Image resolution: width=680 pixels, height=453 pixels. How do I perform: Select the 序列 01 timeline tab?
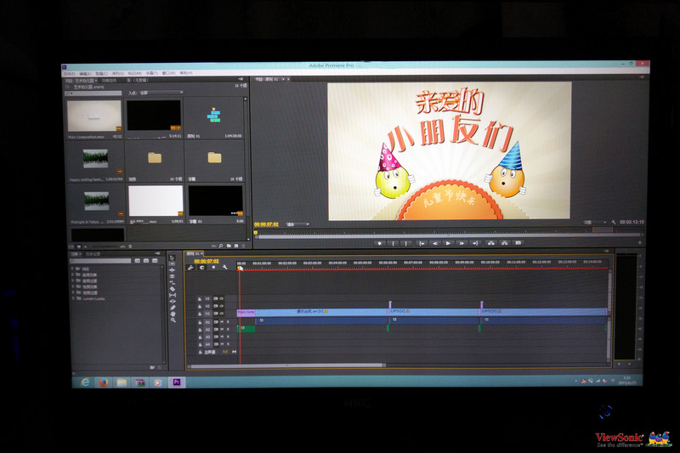point(193,253)
